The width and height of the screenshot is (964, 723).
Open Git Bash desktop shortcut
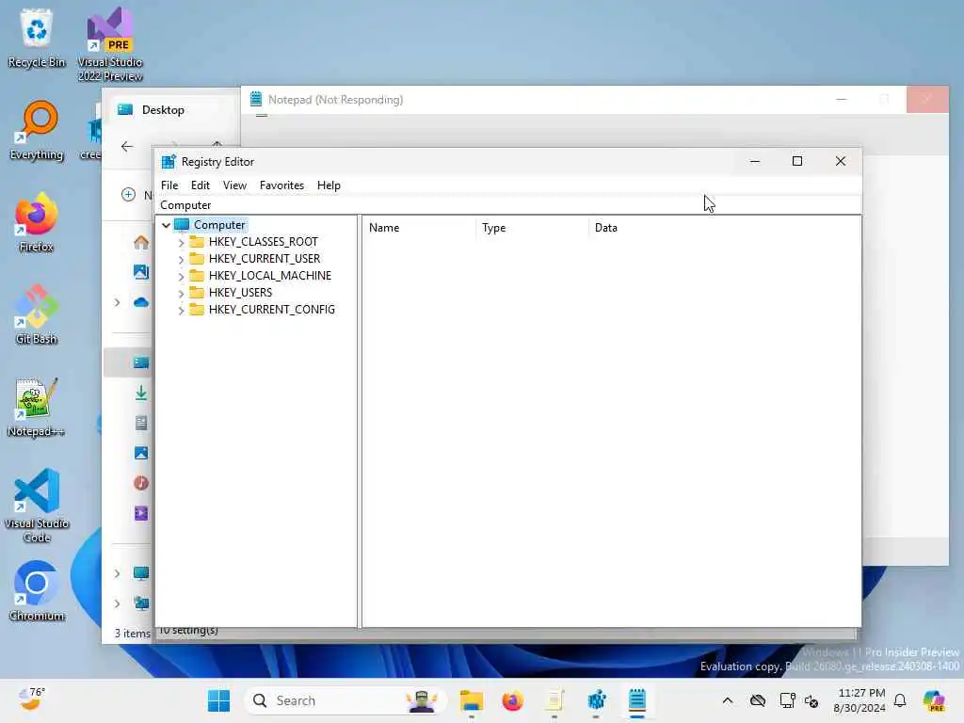(37, 314)
